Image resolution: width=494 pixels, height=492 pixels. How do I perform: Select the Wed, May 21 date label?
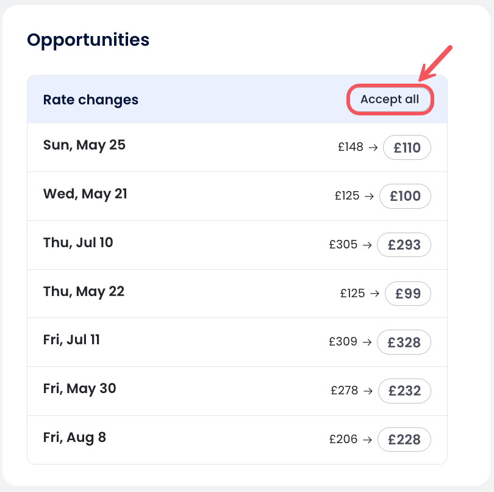(x=85, y=194)
